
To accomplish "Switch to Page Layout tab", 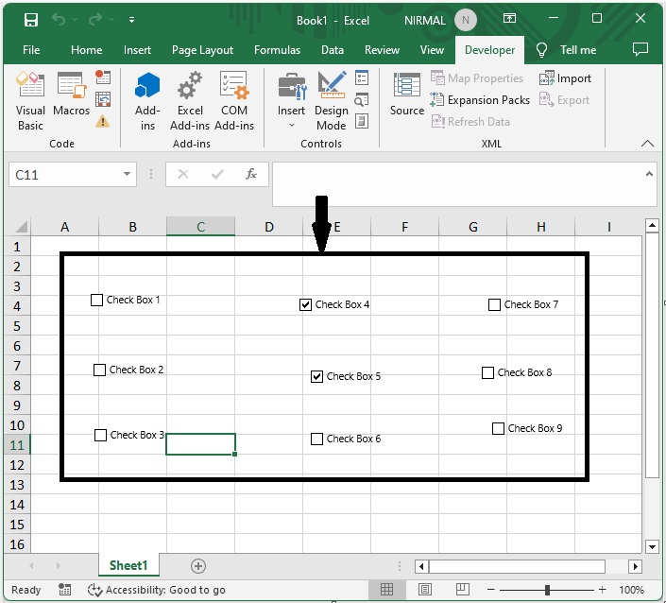I will pyautogui.click(x=202, y=50).
